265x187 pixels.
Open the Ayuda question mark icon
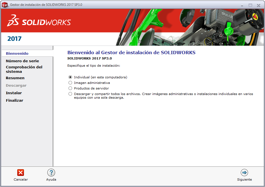pyautogui.click(x=51, y=173)
